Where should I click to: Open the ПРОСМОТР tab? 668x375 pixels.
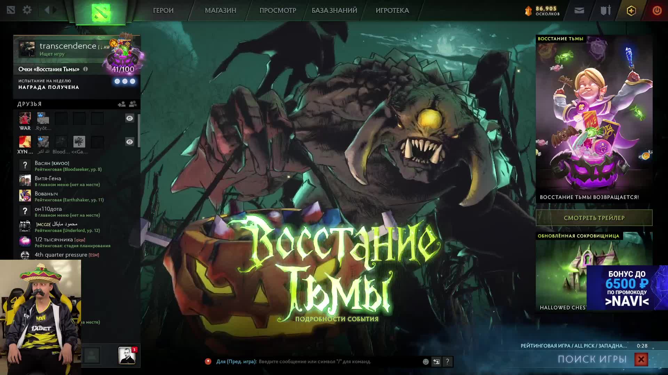[x=278, y=10]
